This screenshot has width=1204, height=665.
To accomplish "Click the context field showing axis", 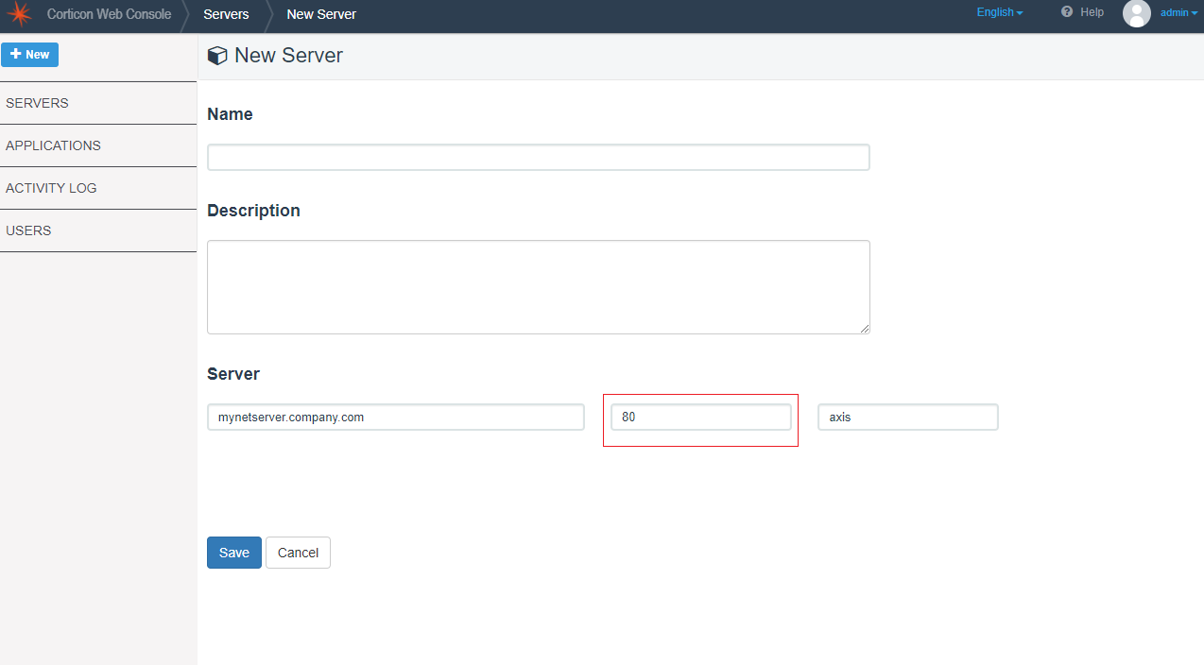I will (907, 417).
